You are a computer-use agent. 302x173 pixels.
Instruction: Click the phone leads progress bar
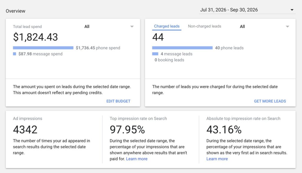pyautogui.click(x=182, y=48)
